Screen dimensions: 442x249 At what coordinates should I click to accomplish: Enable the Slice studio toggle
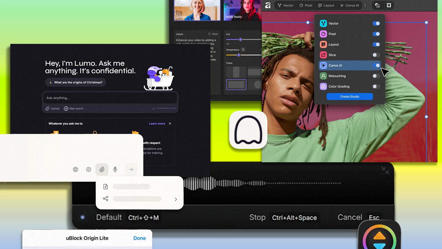tap(376, 55)
